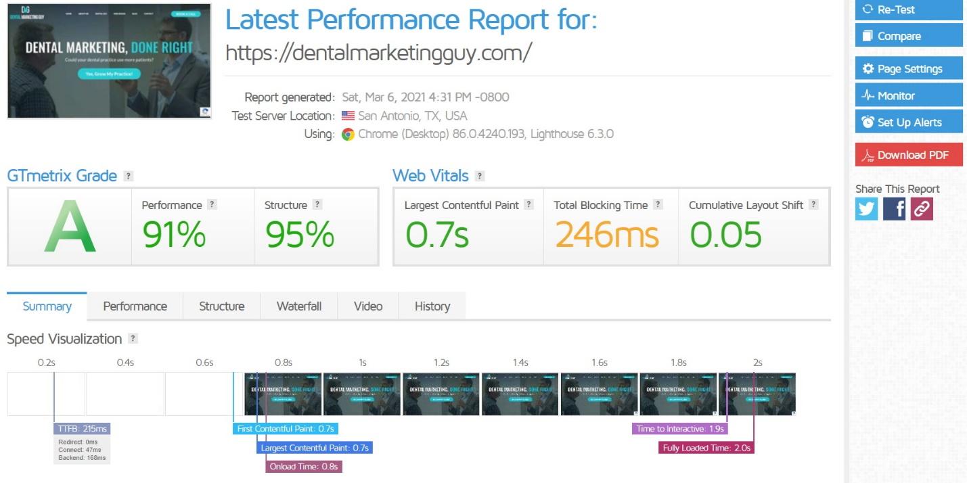Viewport: 967px width, 483px height.
Task: Click the 91% performance score
Action: pos(174,235)
